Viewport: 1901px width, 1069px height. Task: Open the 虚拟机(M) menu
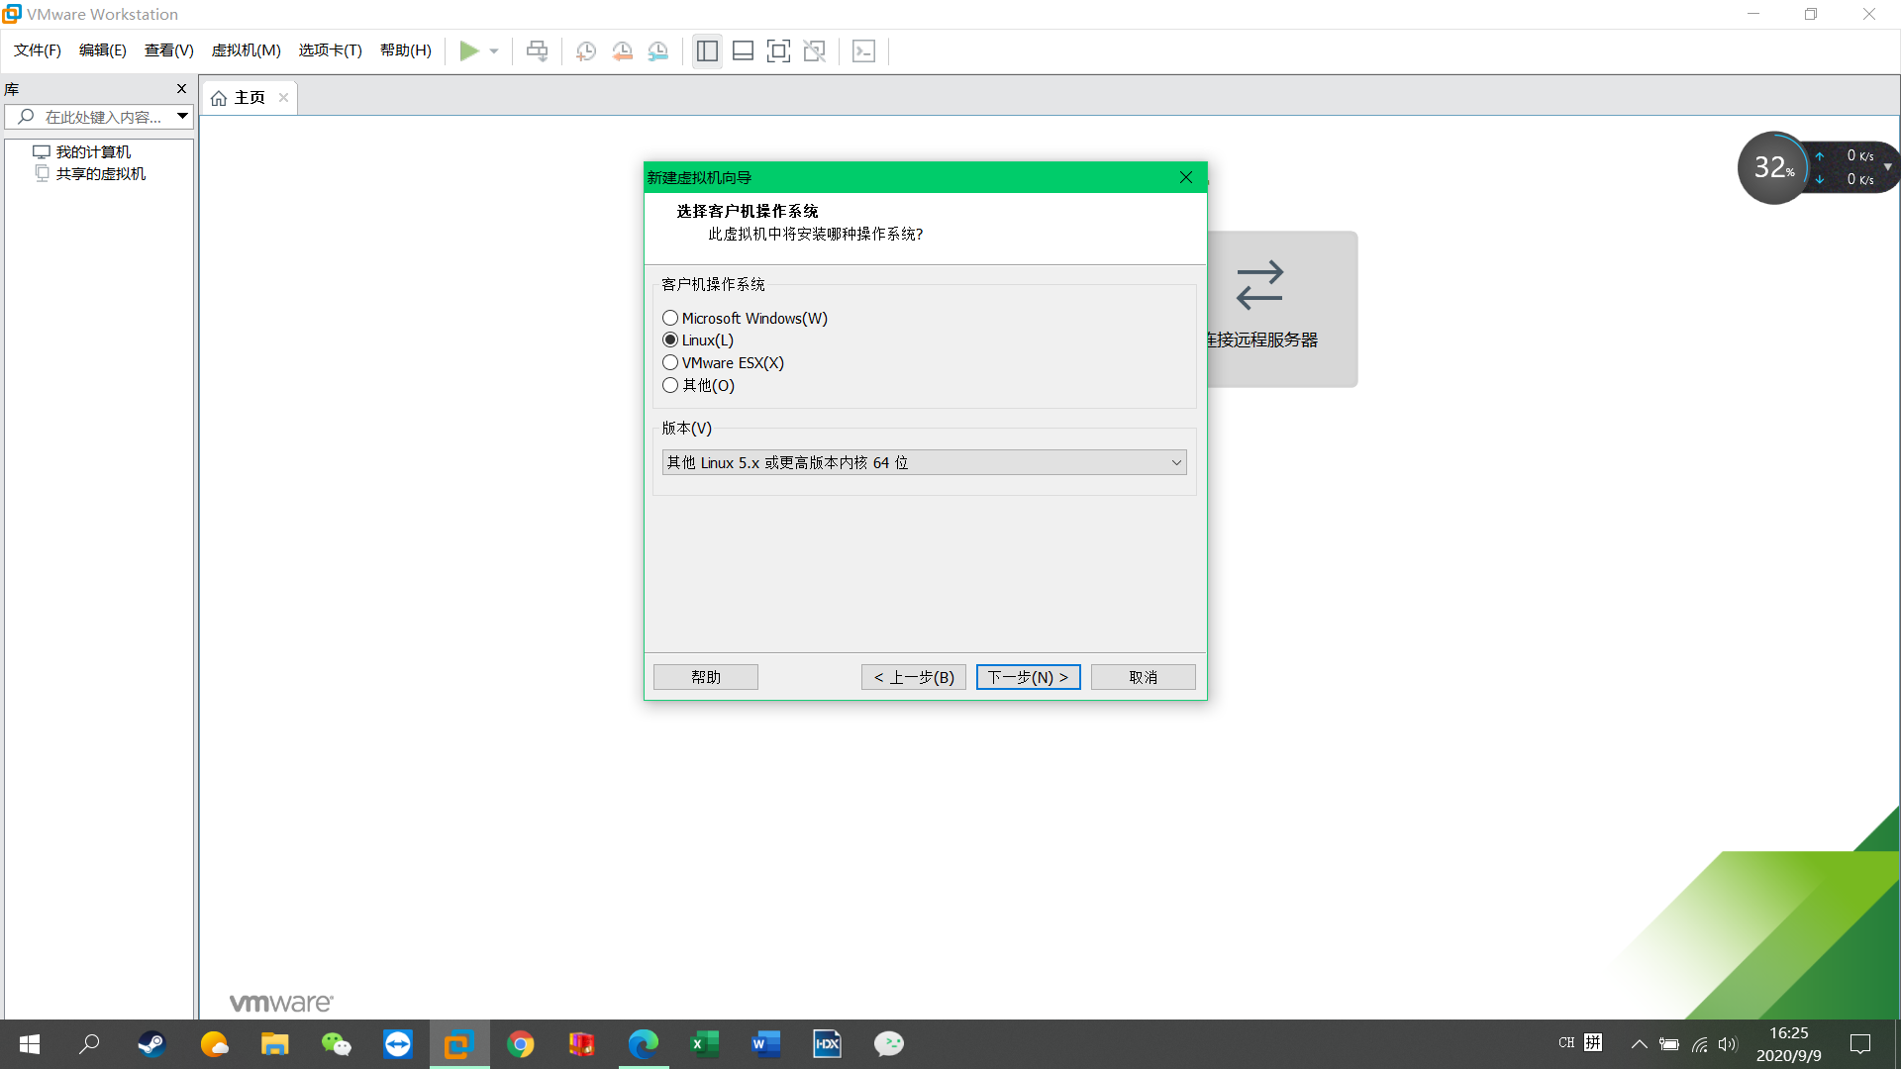click(247, 50)
